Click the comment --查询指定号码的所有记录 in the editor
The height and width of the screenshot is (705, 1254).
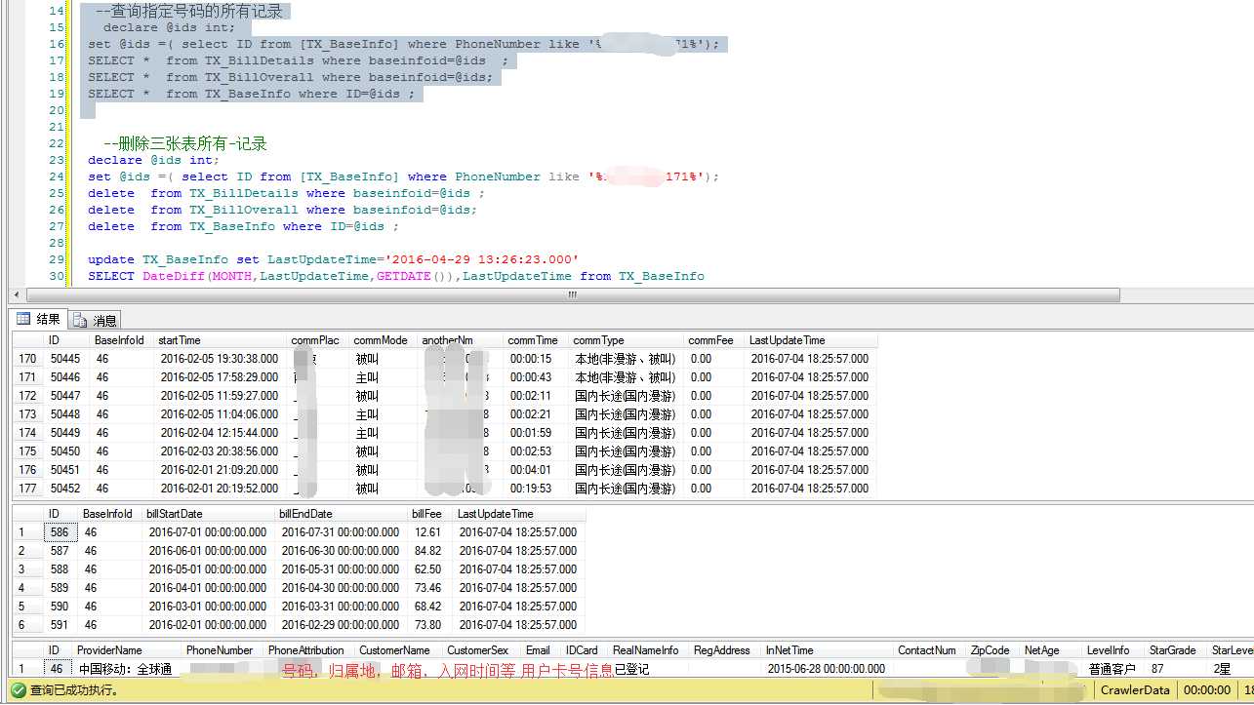[189, 11]
